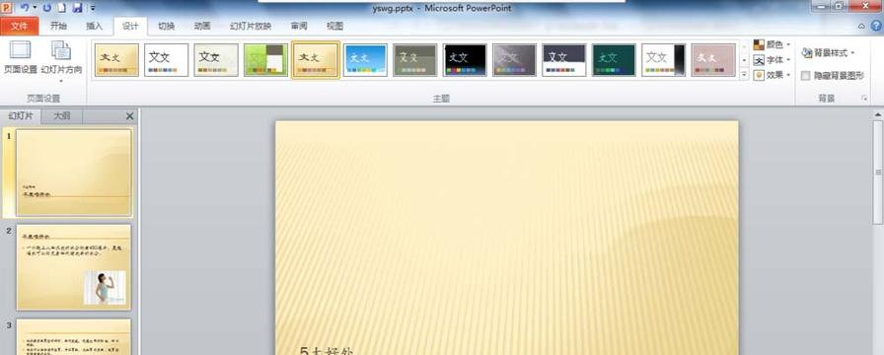The width and height of the screenshot is (884, 355).
Task: Switch to the 插入 (Insert) ribbon tab
Action: tap(94, 26)
